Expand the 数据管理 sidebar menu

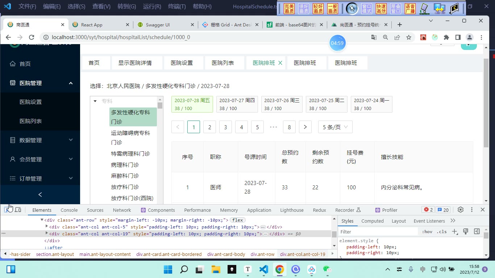(71, 140)
